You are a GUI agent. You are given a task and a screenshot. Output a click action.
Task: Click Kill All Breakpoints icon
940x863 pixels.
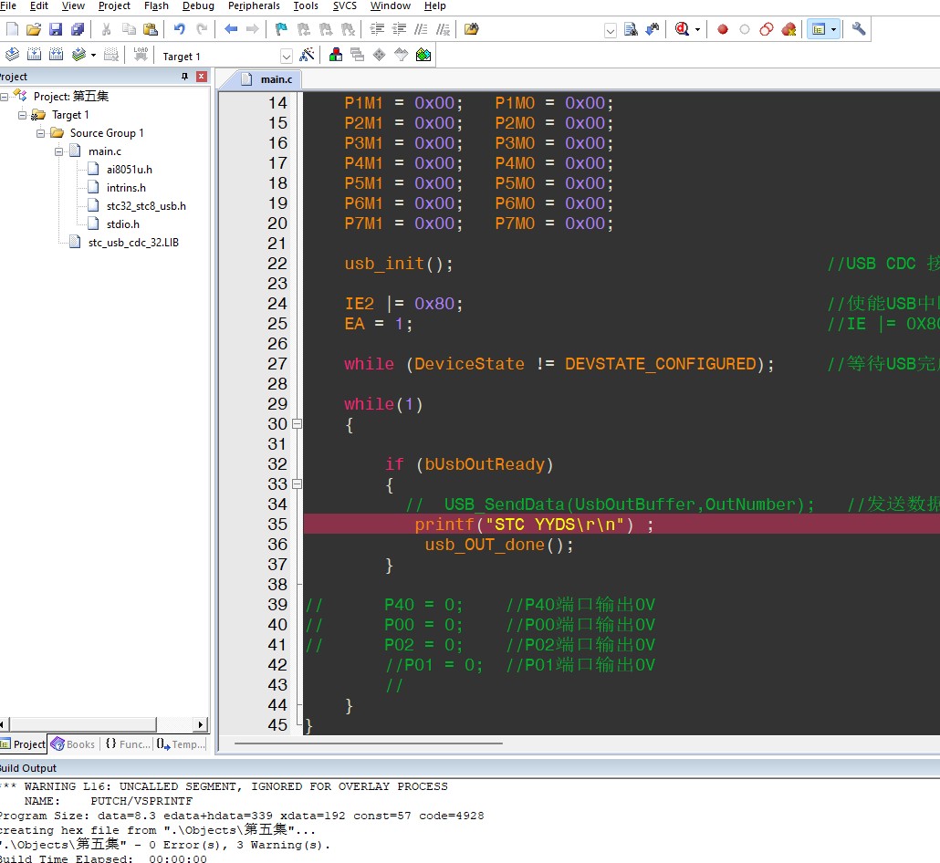789,29
